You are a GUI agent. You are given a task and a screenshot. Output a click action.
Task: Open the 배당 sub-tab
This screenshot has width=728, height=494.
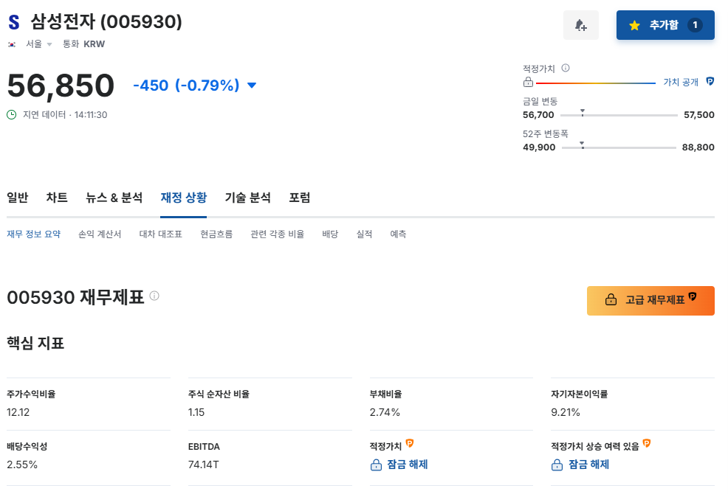click(x=330, y=234)
